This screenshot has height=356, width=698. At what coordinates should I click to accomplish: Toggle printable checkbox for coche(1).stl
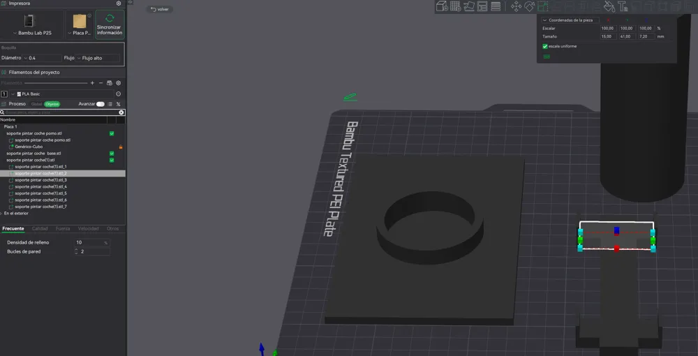coord(112,161)
